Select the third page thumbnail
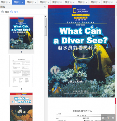The image size is (117, 121). click(21, 107)
